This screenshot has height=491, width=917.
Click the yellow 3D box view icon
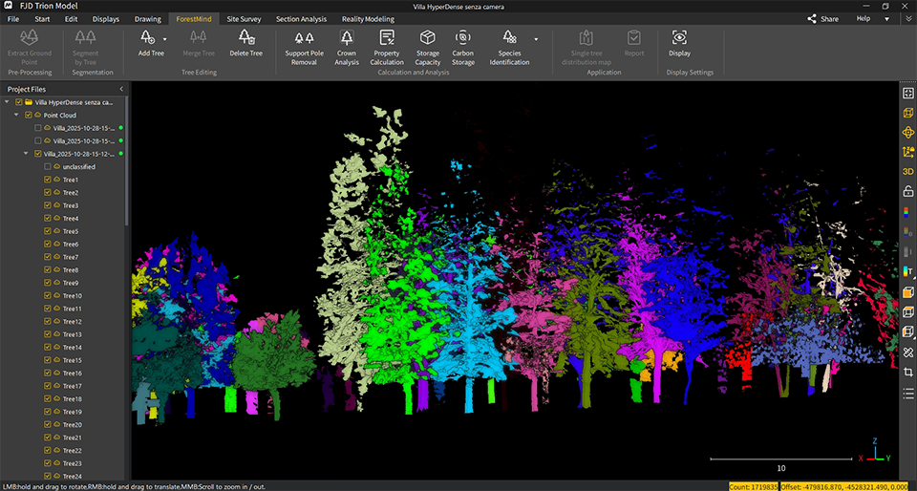907,113
